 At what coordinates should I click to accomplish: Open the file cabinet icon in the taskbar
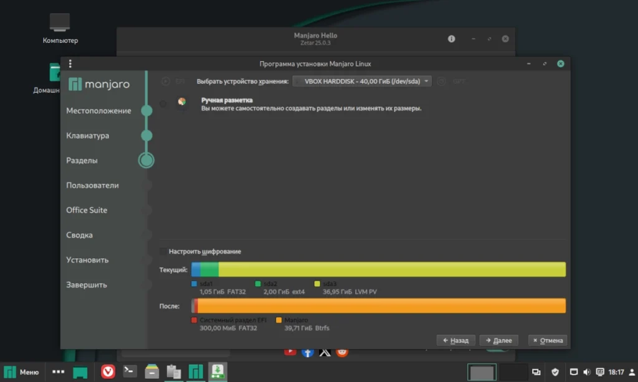pyautogui.click(x=152, y=371)
